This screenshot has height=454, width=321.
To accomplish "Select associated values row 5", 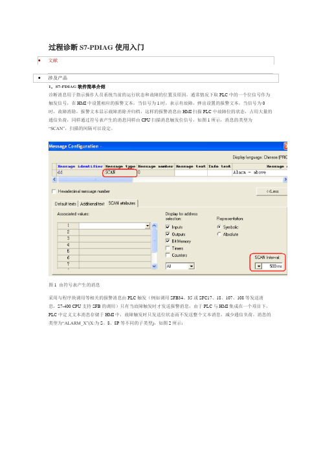I will [x=104, y=252].
